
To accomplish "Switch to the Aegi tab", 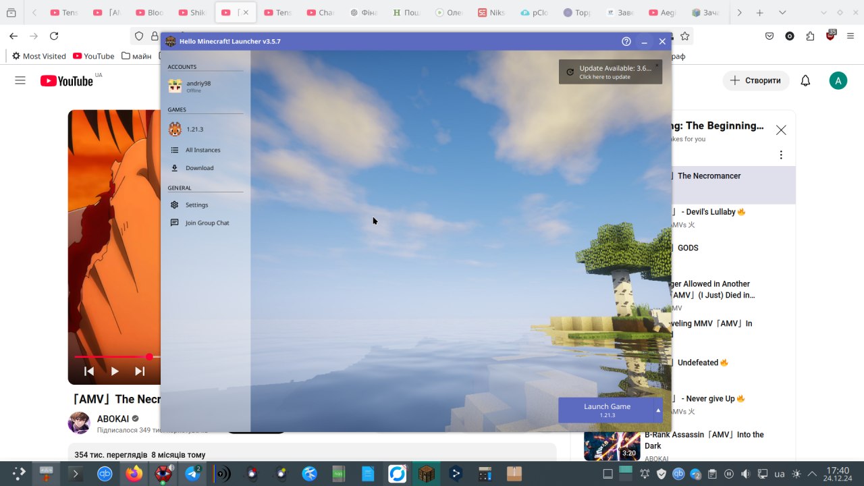I will pos(662,13).
